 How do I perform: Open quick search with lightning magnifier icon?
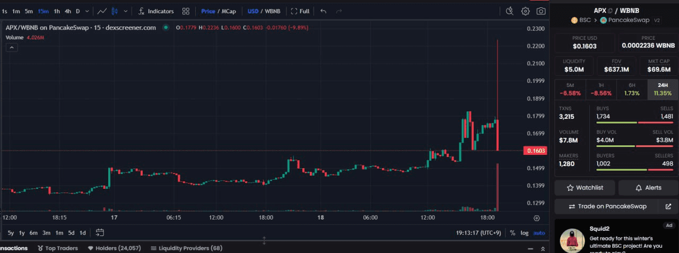510,11
